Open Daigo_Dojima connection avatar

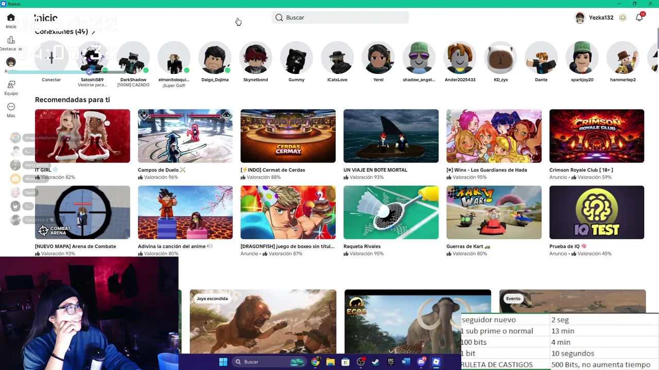pyautogui.click(x=215, y=58)
